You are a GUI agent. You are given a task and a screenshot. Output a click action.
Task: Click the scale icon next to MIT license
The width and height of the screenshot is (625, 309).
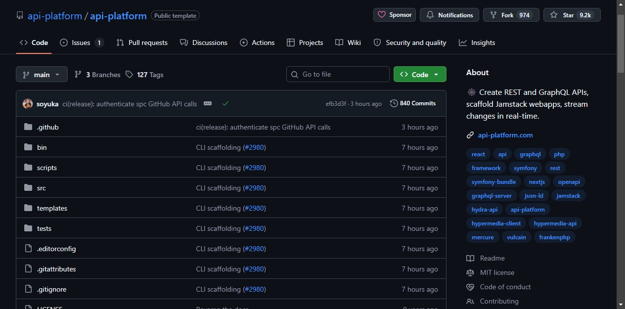470,272
